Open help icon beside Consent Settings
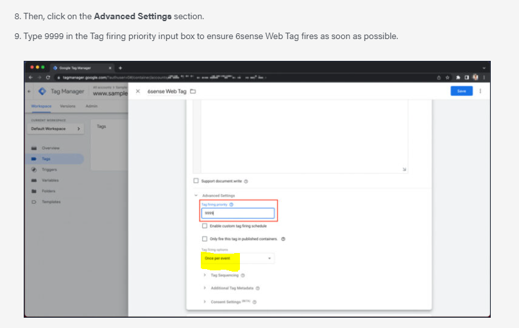519x328 pixels. point(255,302)
